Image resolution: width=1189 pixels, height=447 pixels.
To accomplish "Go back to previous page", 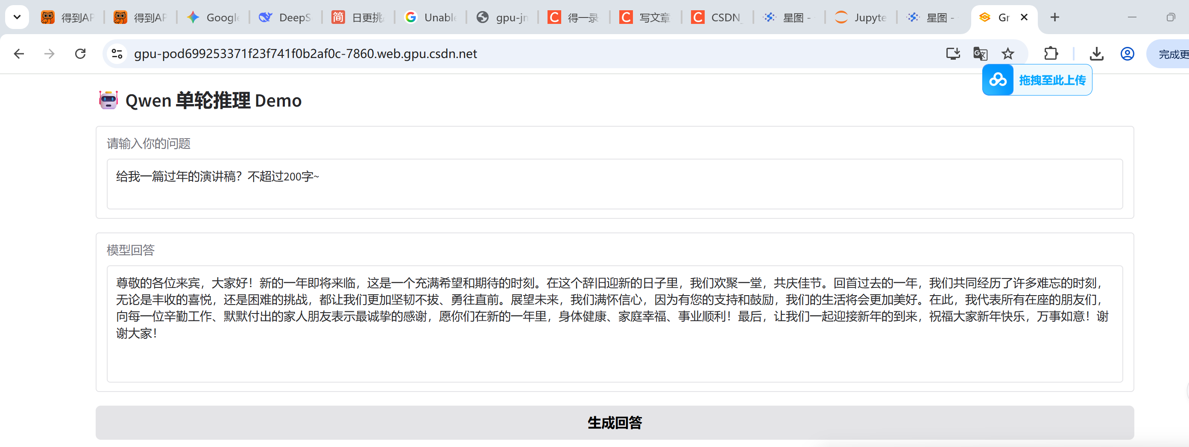I will [19, 54].
